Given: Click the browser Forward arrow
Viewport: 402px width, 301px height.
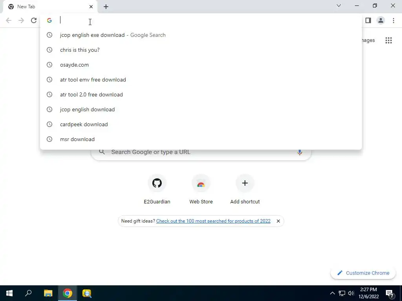Looking at the screenshot, I should click(x=21, y=20).
